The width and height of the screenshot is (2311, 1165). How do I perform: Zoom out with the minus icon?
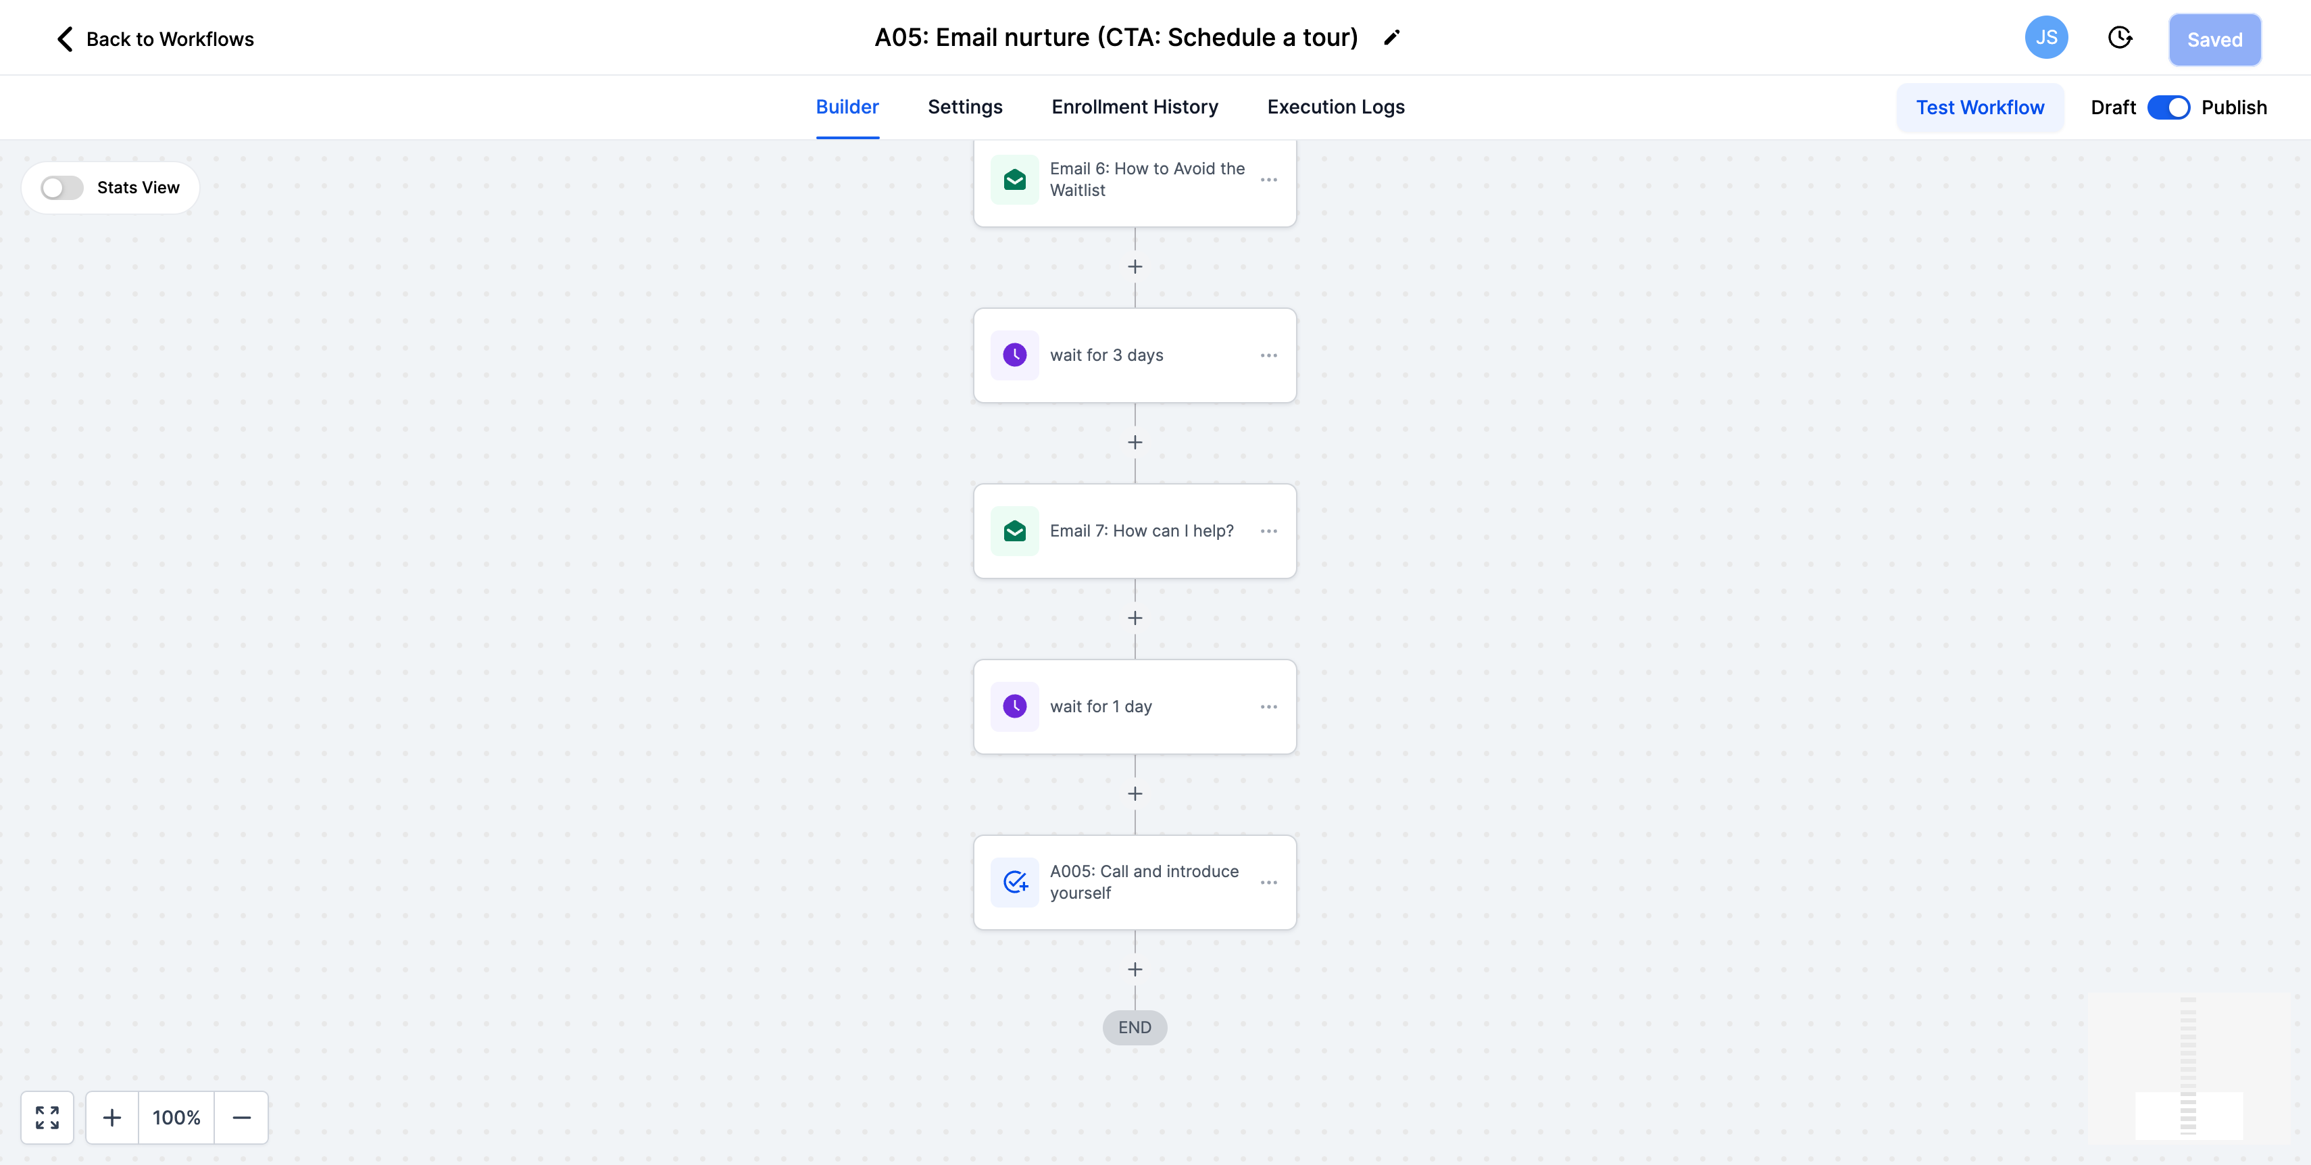[241, 1118]
